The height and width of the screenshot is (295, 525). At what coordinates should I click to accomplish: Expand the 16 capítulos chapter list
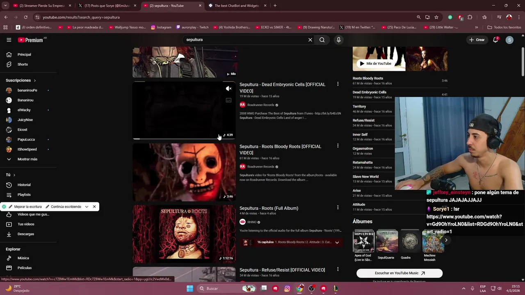pyautogui.click(x=337, y=242)
